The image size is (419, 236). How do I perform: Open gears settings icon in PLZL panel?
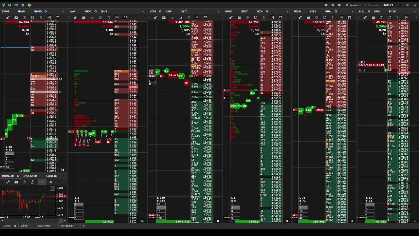[365, 17]
